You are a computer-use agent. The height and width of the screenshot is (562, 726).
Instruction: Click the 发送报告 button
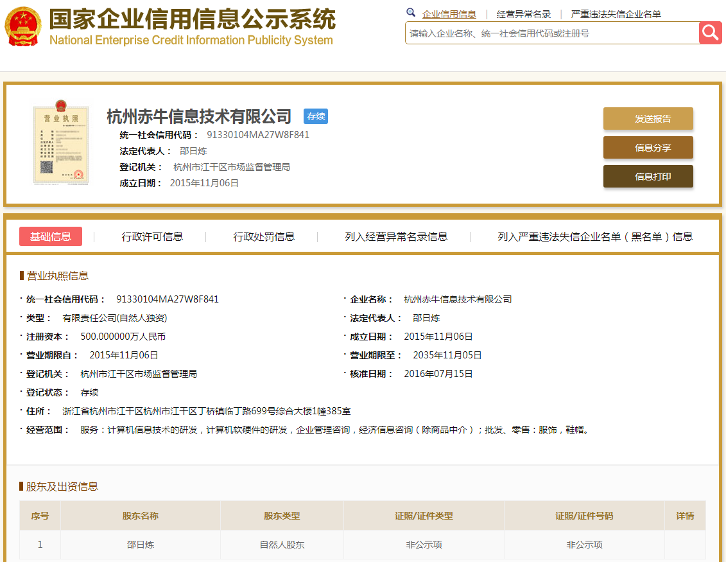pos(648,119)
